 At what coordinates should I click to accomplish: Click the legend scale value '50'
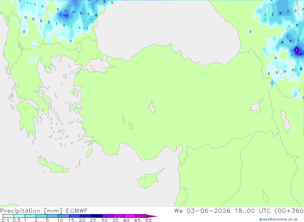[x=149, y=220]
